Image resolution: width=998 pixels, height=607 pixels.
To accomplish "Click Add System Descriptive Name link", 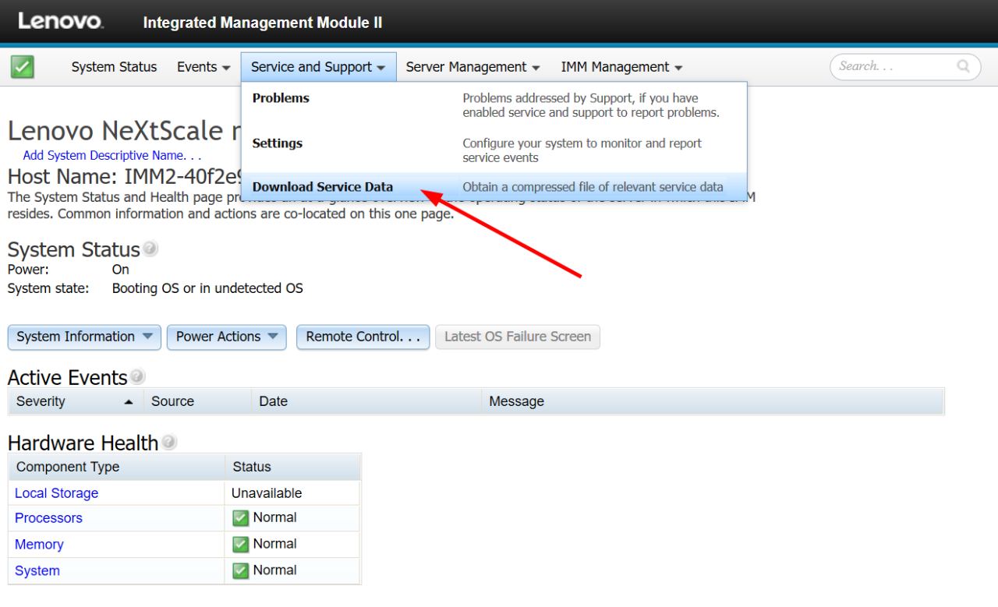I will [112, 156].
